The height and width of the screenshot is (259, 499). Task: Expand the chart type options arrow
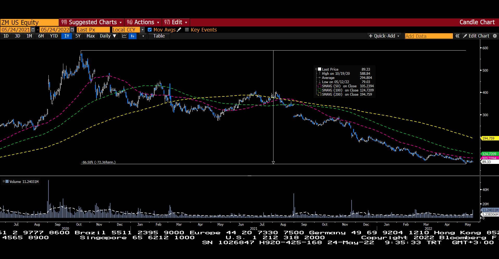(x=143, y=36)
